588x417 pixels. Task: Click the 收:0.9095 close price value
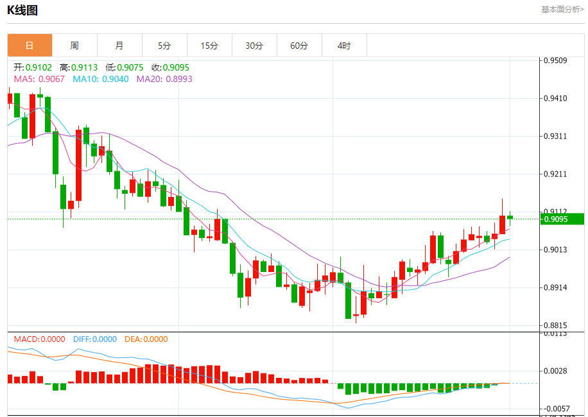(170, 67)
